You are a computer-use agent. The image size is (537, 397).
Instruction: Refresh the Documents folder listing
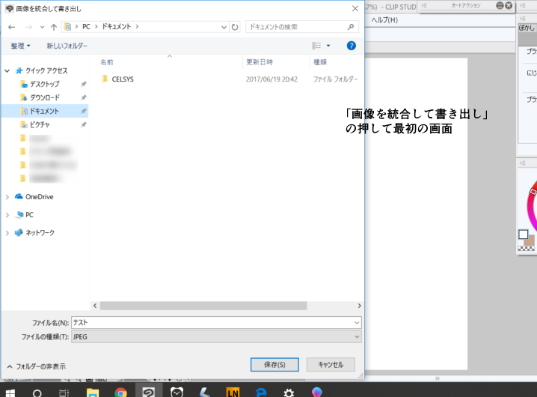[x=235, y=27]
